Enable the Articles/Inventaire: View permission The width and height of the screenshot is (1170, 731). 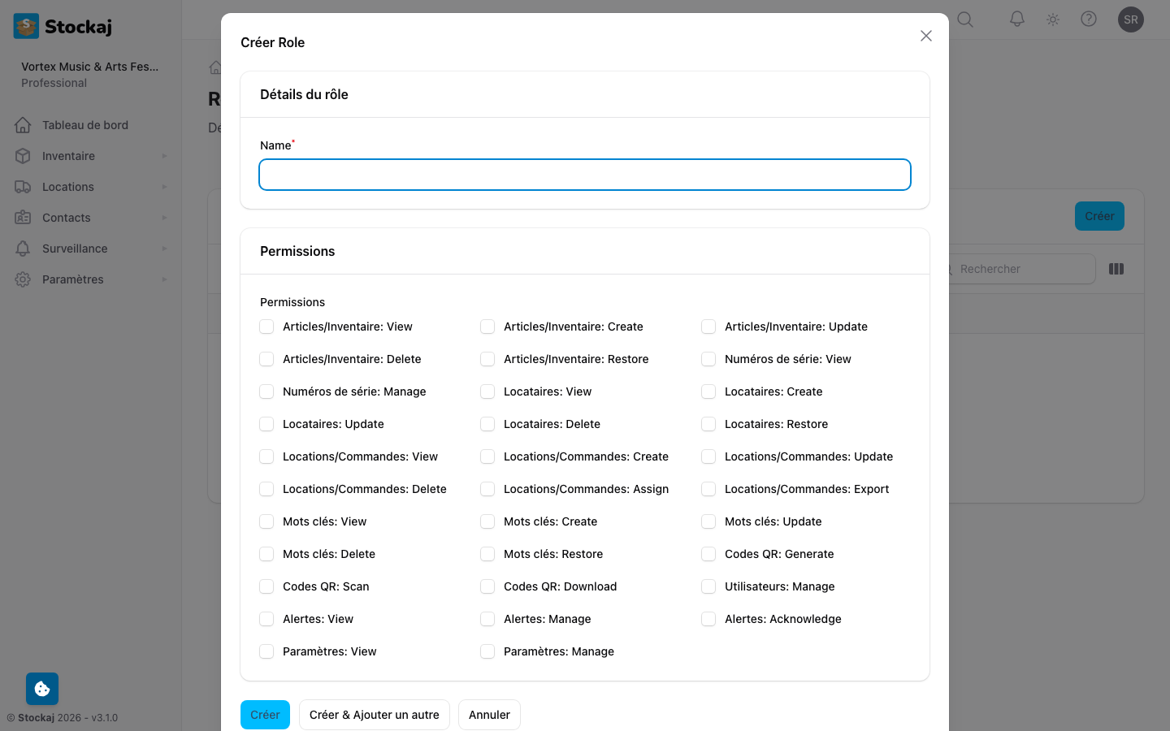pyautogui.click(x=266, y=326)
